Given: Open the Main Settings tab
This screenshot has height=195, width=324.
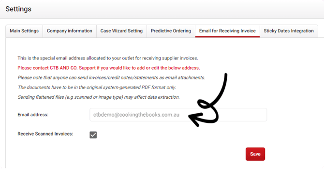Looking at the screenshot, I should coord(24,31).
